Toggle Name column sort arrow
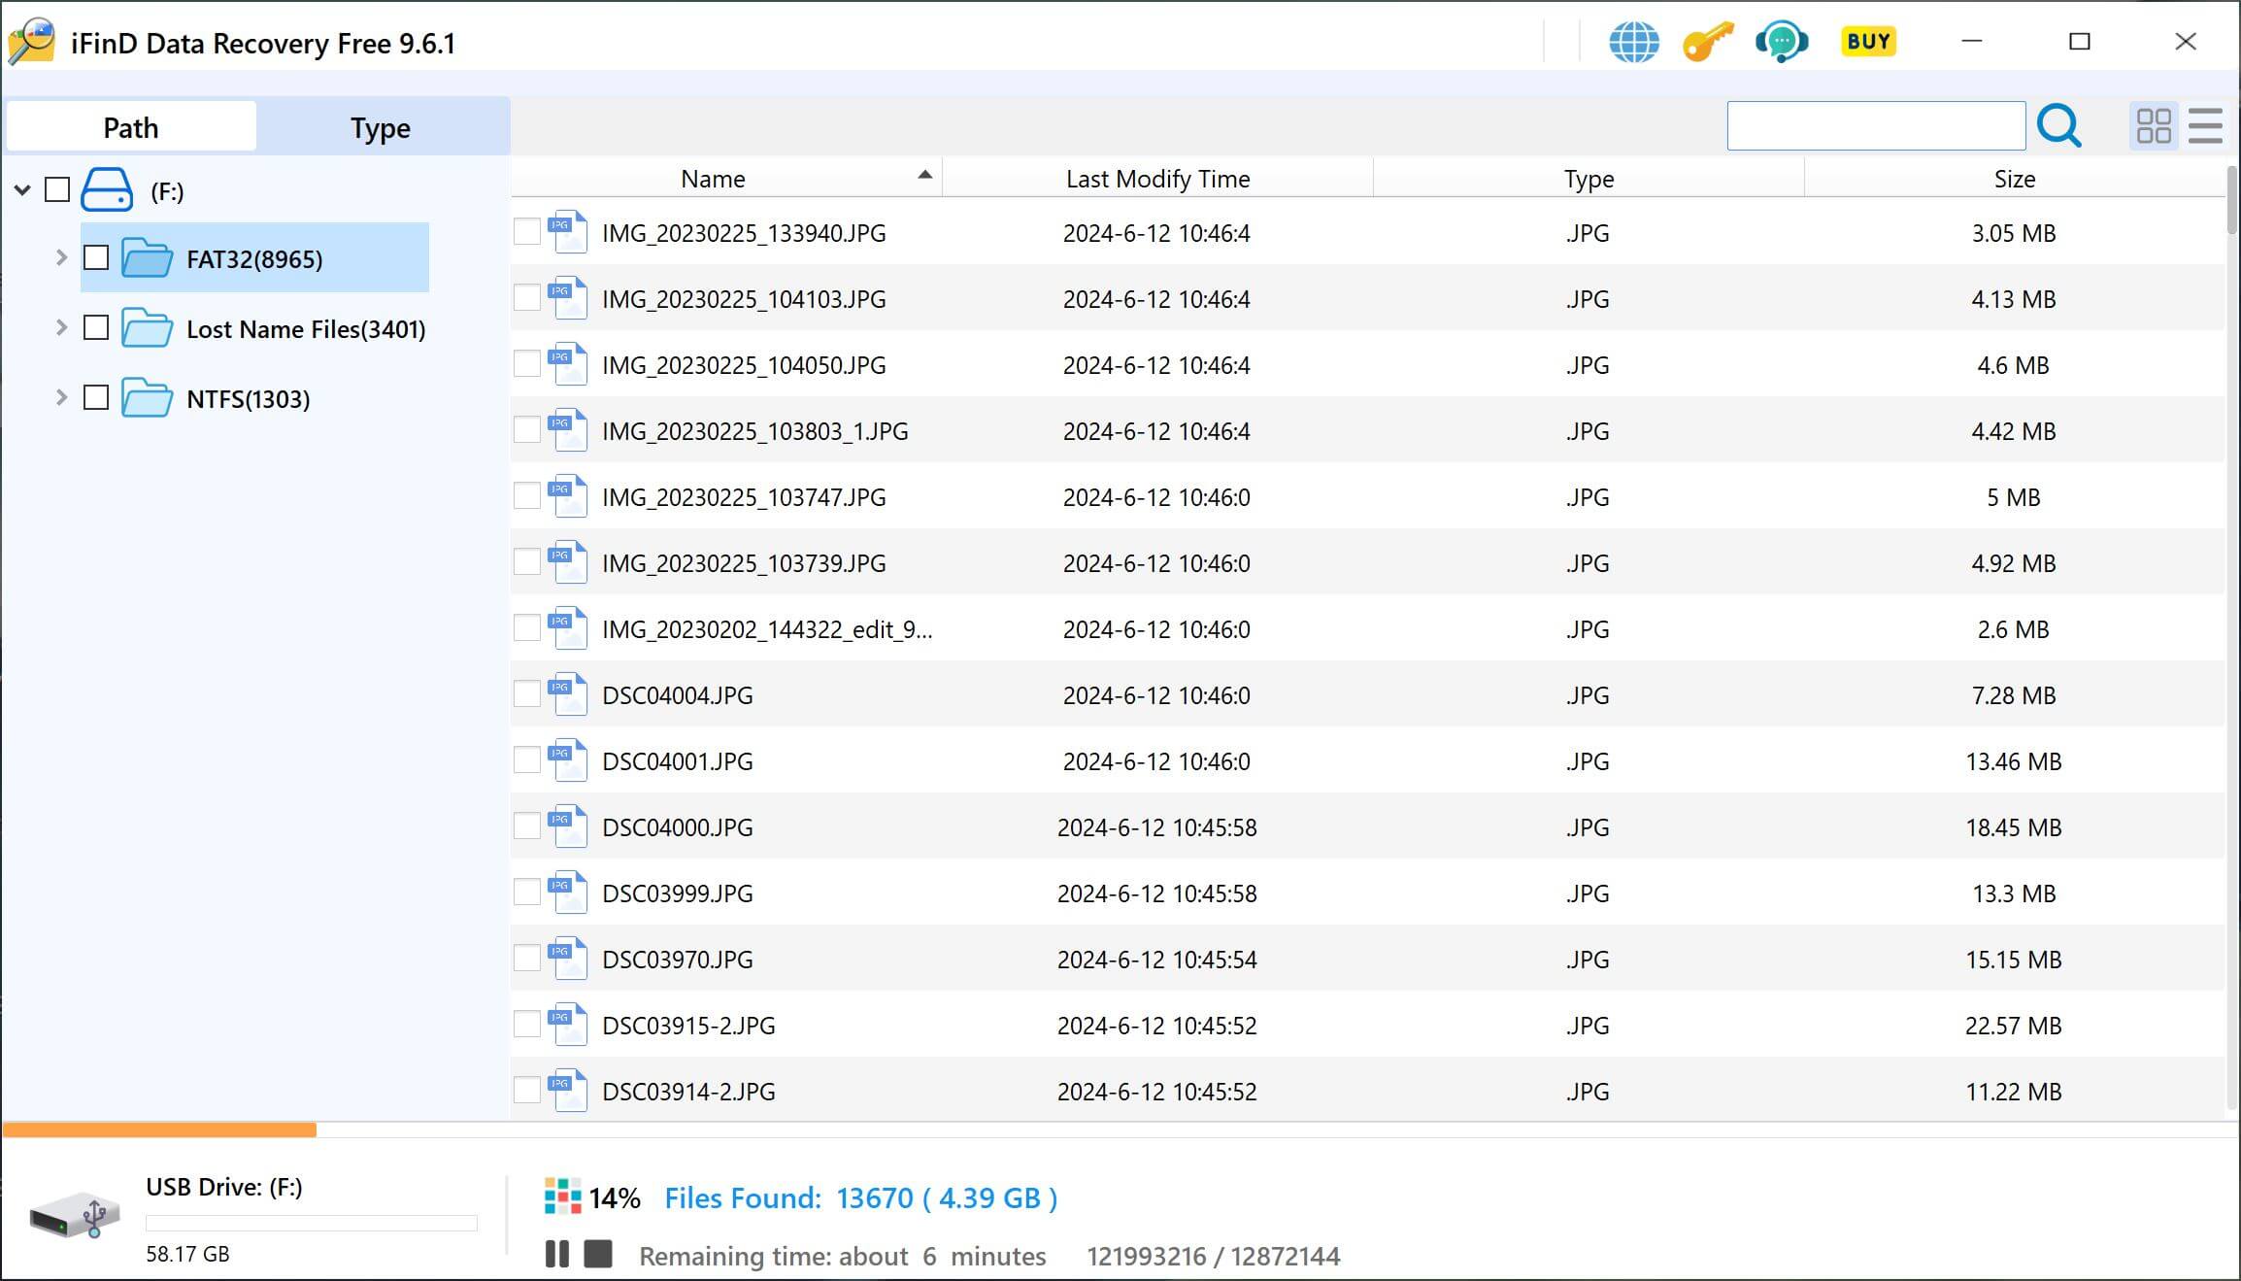The image size is (2241, 1281). point(924,175)
